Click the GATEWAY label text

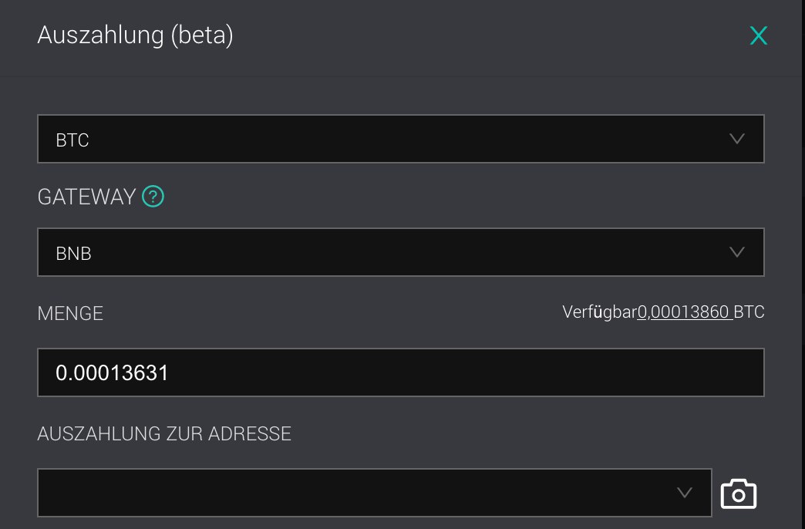point(86,197)
